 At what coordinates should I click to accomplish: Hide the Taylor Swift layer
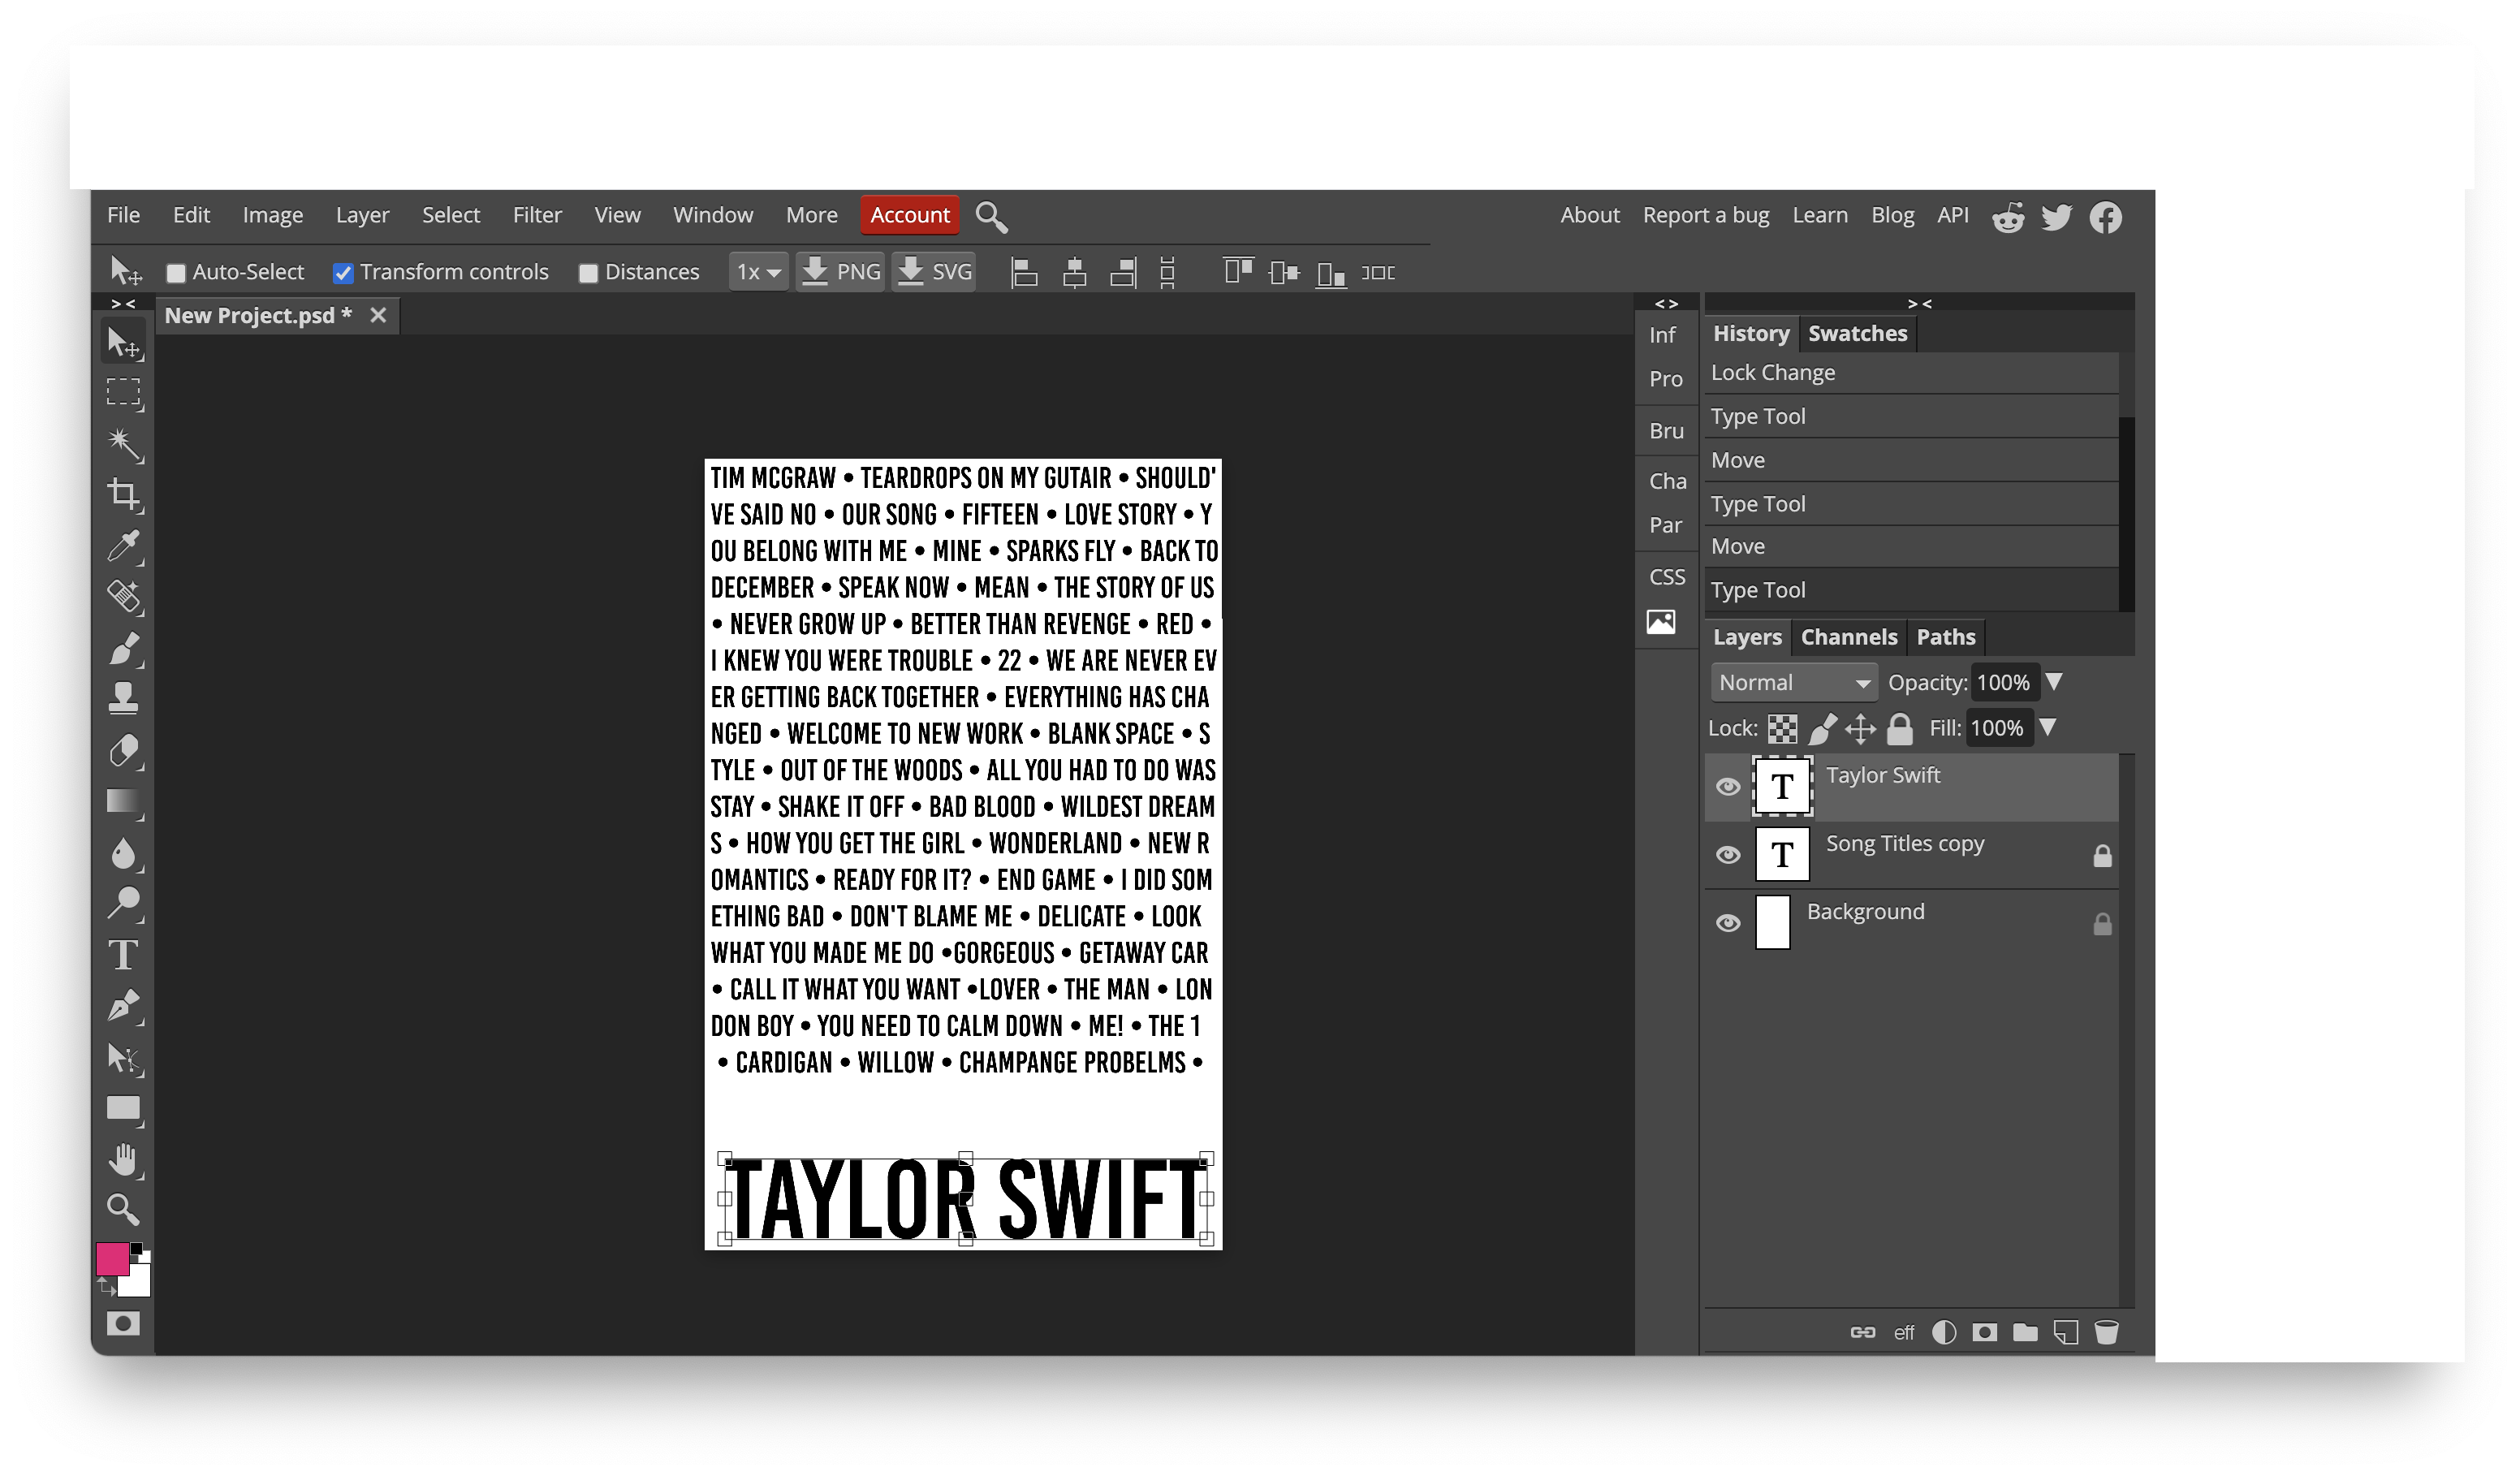coord(1728,787)
